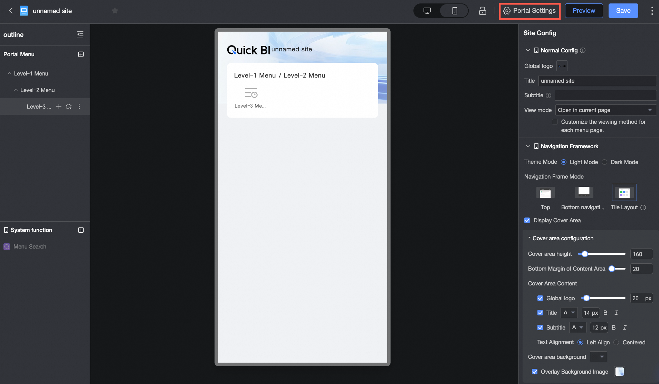Change the Global logo image
The height and width of the screenshot is (384, 659).
coord(562,66)
